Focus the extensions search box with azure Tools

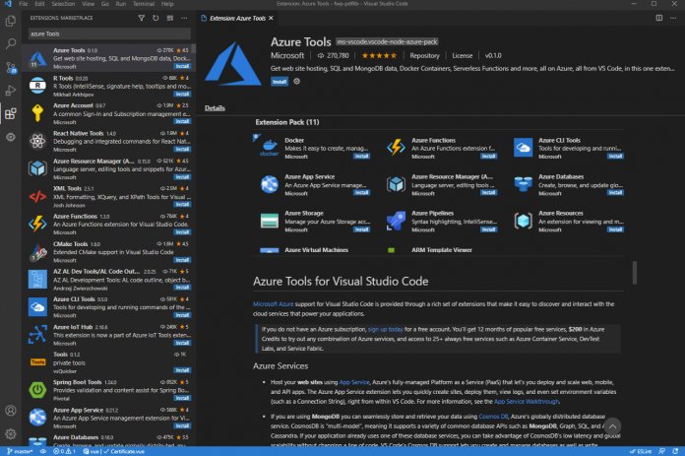[x=109, y=33]
